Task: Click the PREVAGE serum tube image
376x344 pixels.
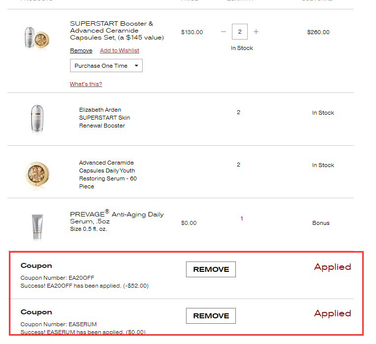Action: (37, 226)
